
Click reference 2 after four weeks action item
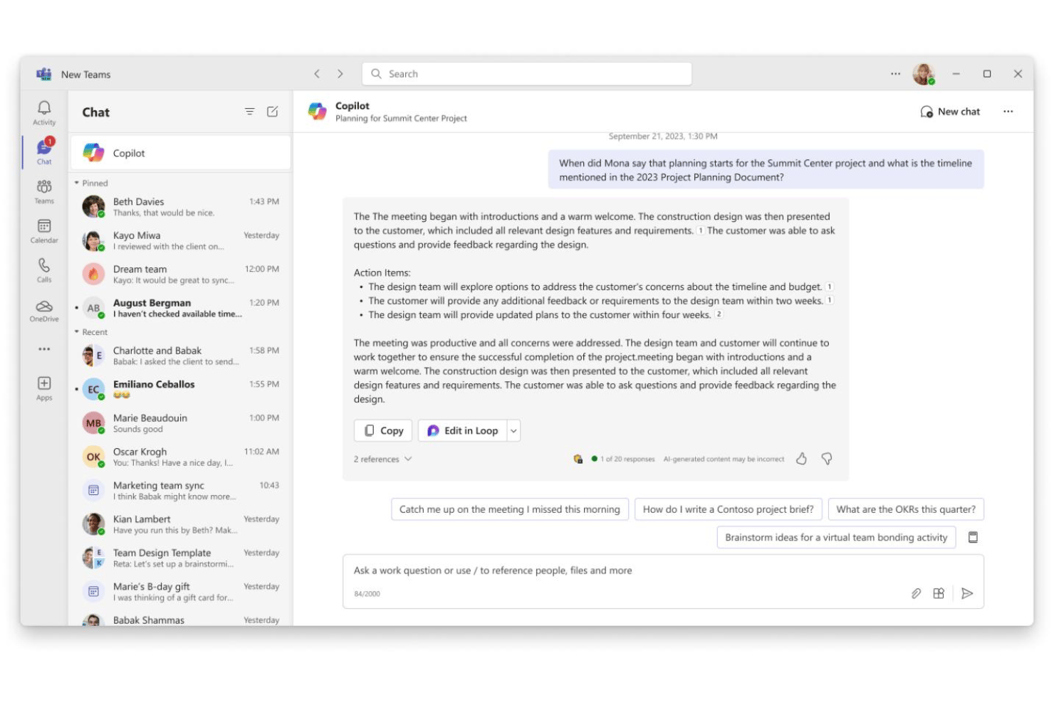click(x=719, y=314)
